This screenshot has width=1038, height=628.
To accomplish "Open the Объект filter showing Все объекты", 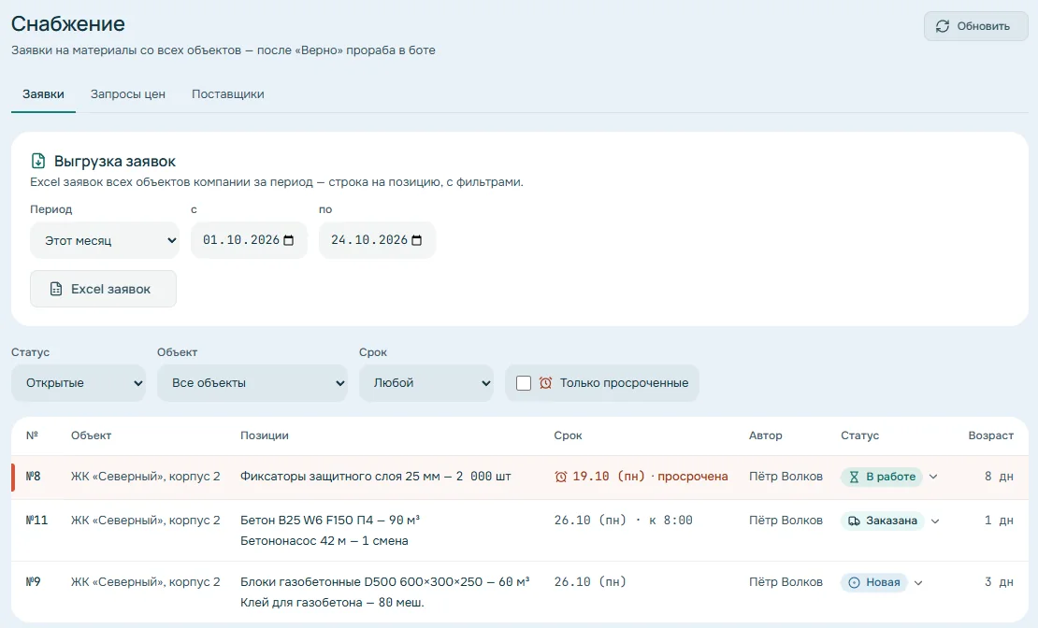I will 252,383.
